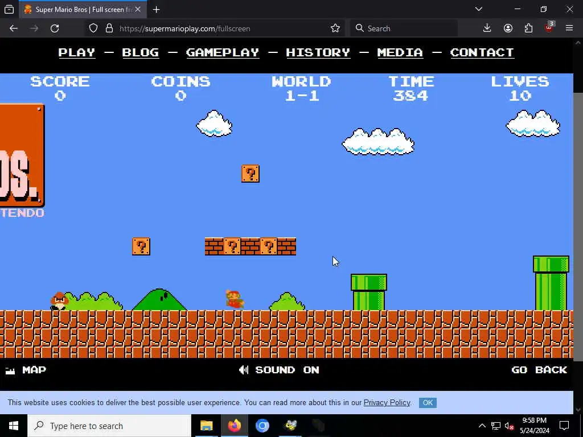Open the extensions puzzle icon
This screenshot has width=583, height=437.
pyautogui.click(x=528, y=28)
